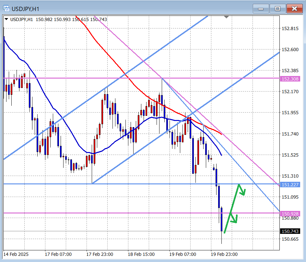
Task: Click the 150.665 value on price scale
Action: (x=290, y=239)
